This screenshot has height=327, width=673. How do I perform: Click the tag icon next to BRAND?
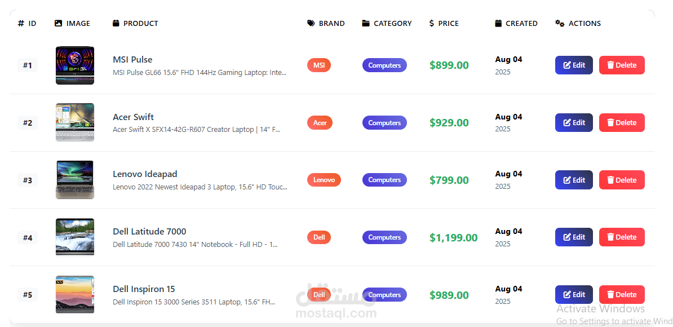tap(311, 23)
